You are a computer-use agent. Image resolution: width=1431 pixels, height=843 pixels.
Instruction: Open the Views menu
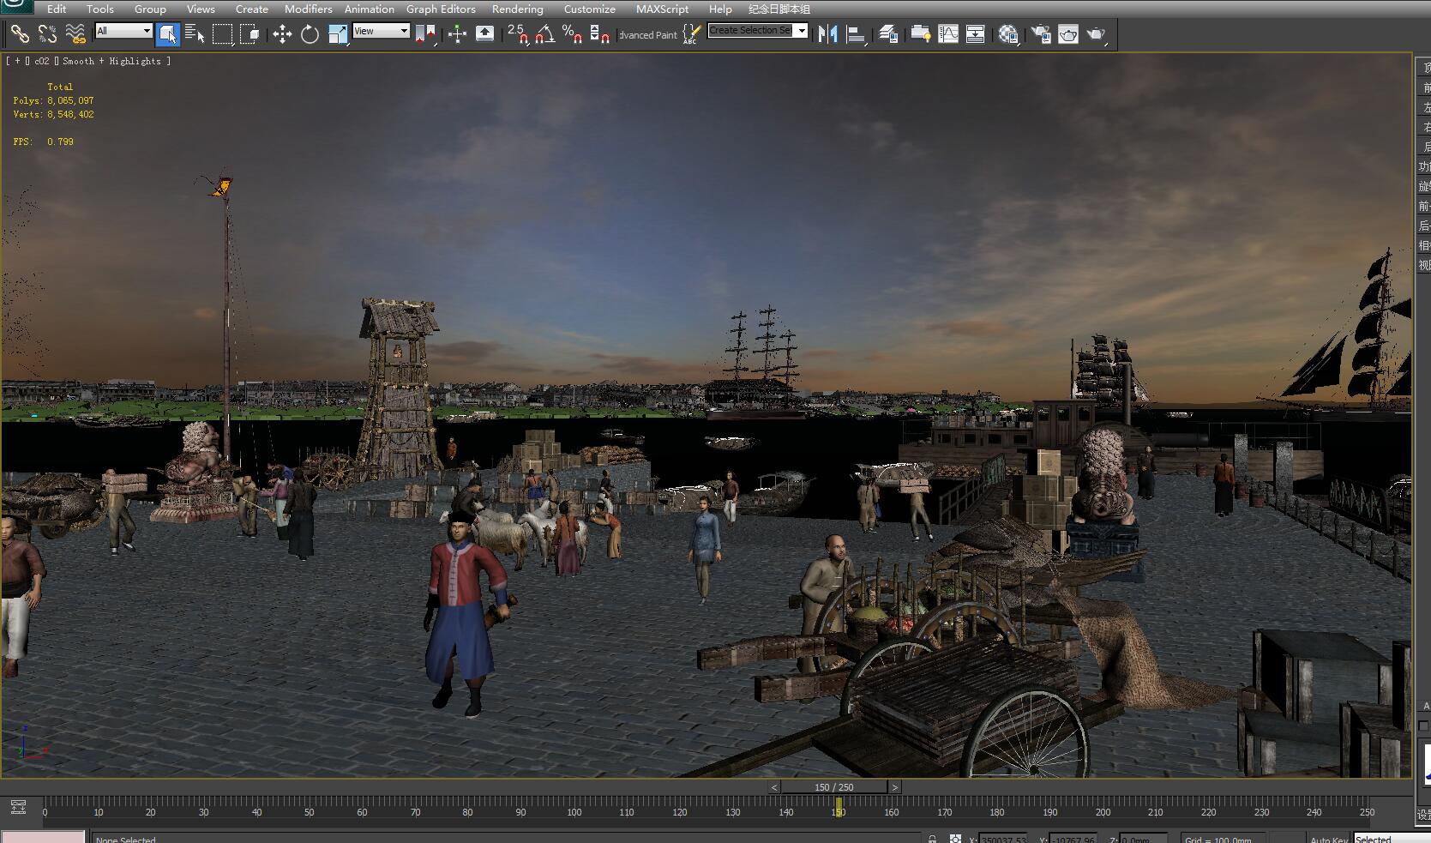click(x=201, y=9)
